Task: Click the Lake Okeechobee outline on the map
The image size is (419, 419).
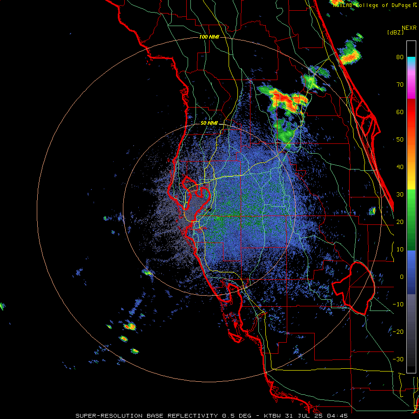Action: 354,288
